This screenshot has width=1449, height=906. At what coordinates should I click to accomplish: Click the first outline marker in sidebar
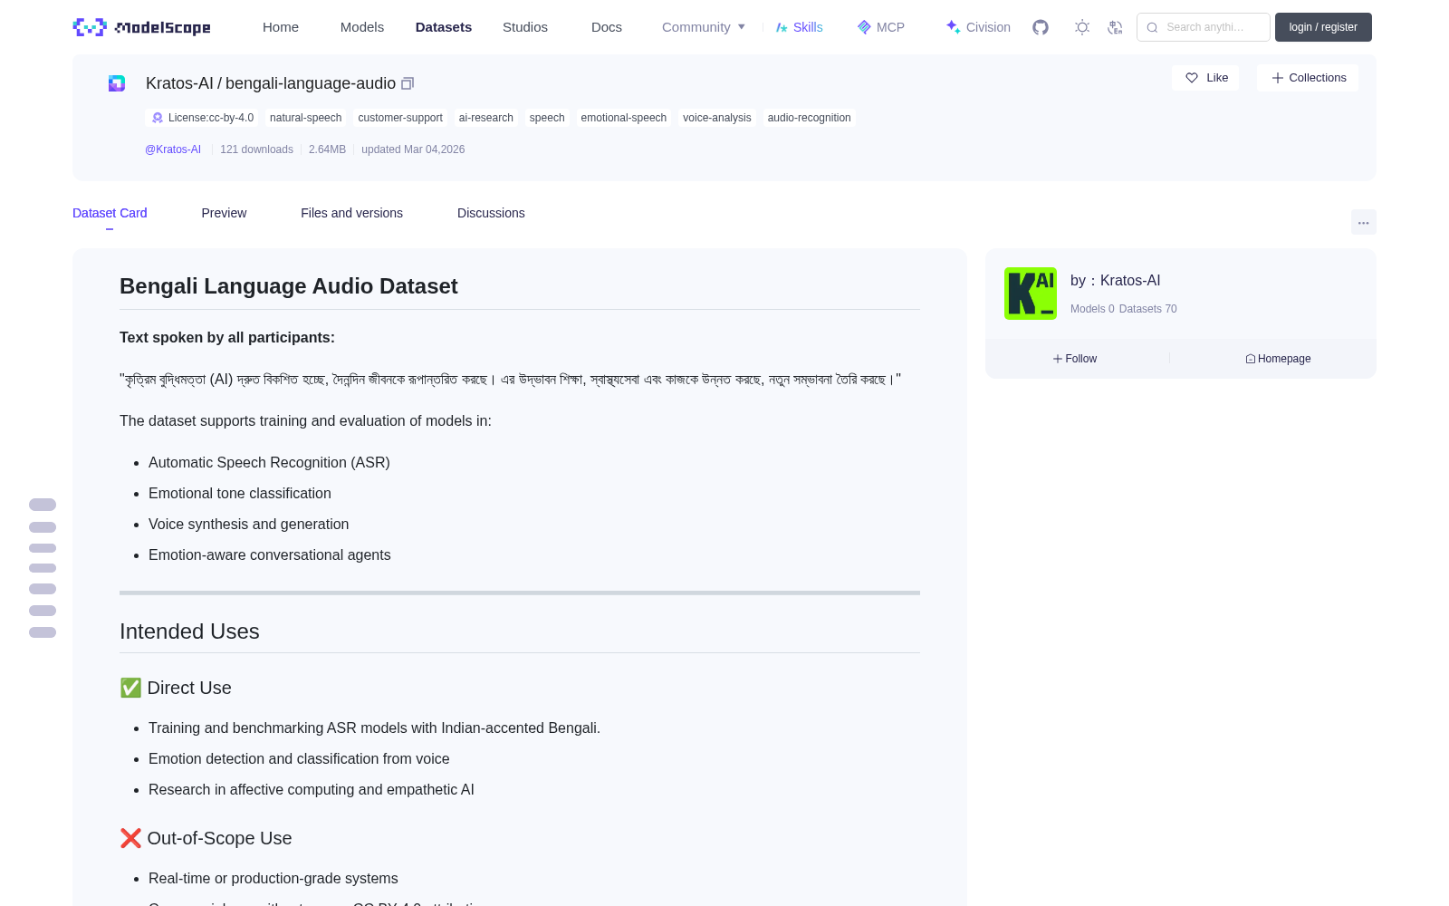tap(43, 505)
